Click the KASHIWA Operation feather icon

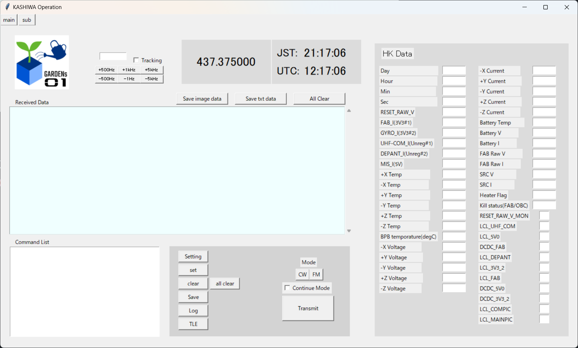point(7,7)
